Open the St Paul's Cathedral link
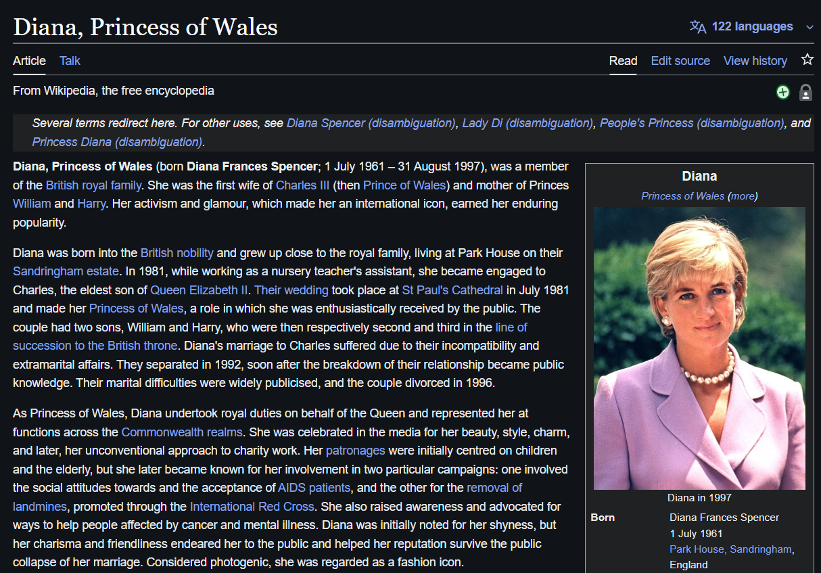 pyautogui.click(x=452, y=290)
